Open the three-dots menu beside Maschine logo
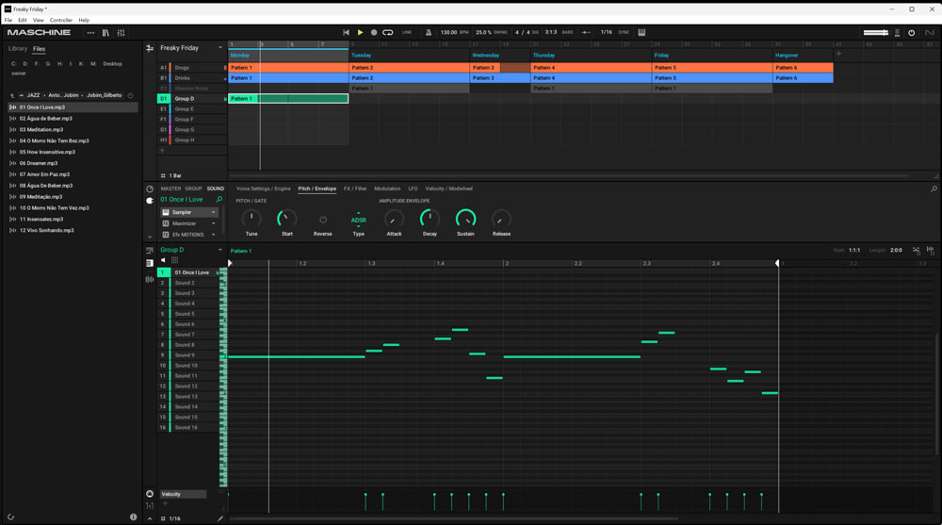The height and width of the screenshot is (525, 942). 90,32
